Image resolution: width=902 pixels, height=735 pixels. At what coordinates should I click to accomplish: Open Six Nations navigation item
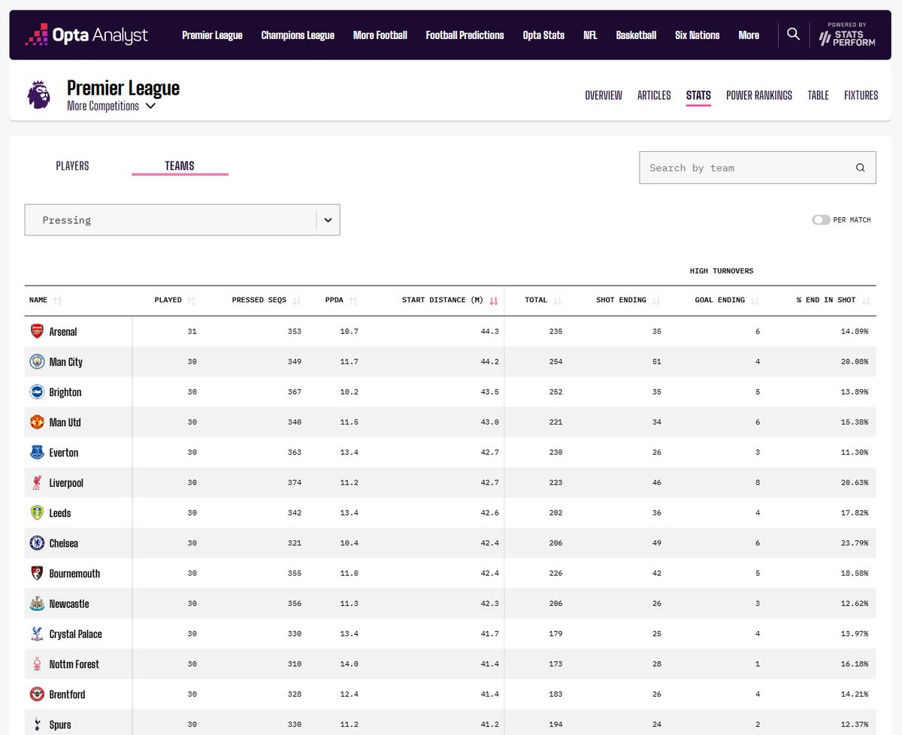coord(698,35)
